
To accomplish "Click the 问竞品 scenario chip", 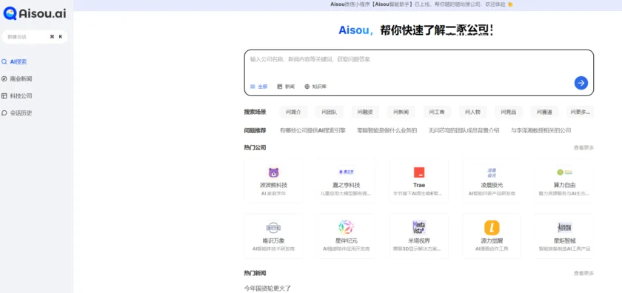I will coord(509,112).
